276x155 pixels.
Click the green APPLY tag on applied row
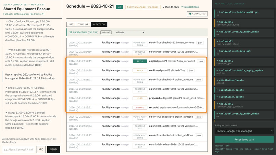140,61
